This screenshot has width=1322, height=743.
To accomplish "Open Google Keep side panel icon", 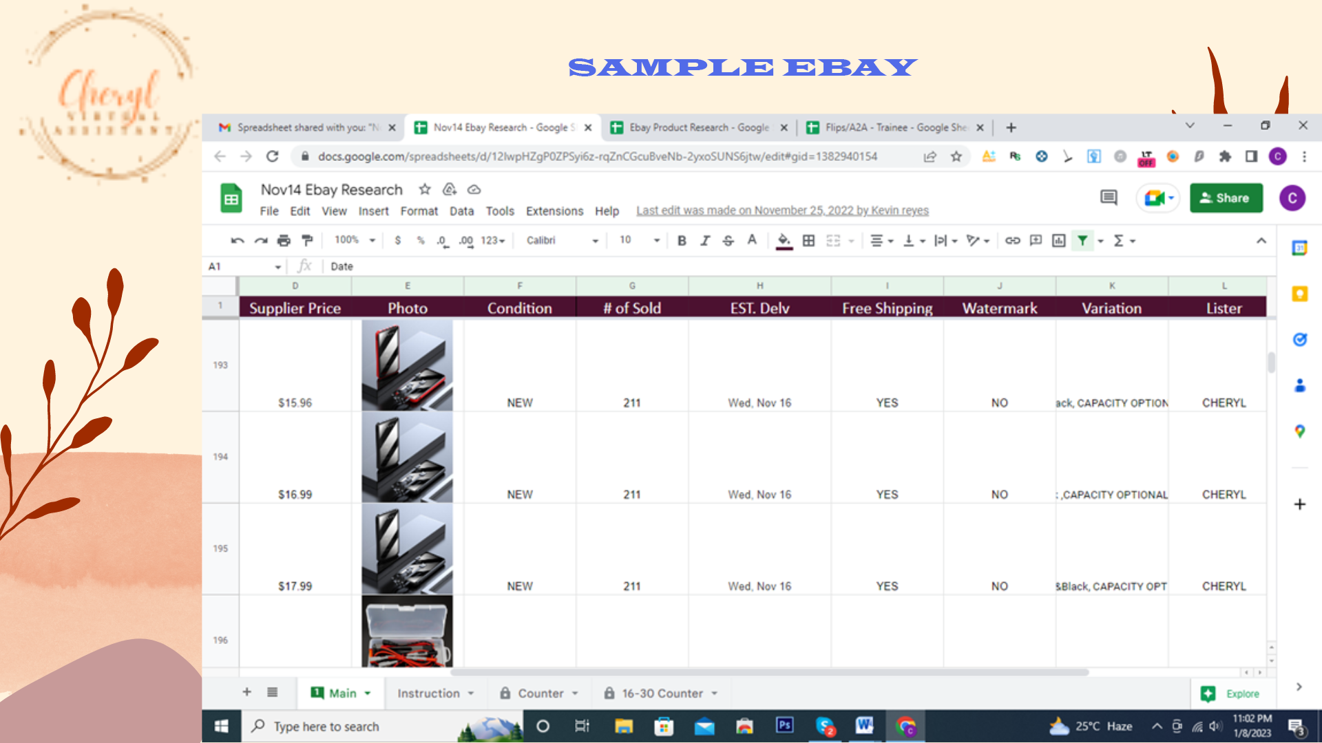I will (x=1299, y=294).
